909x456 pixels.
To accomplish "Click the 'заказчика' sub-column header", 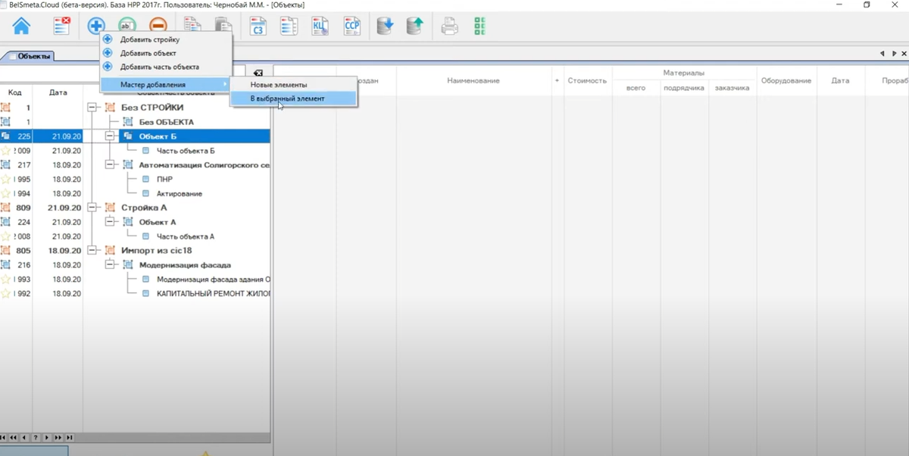I will [x=732, y=88].
